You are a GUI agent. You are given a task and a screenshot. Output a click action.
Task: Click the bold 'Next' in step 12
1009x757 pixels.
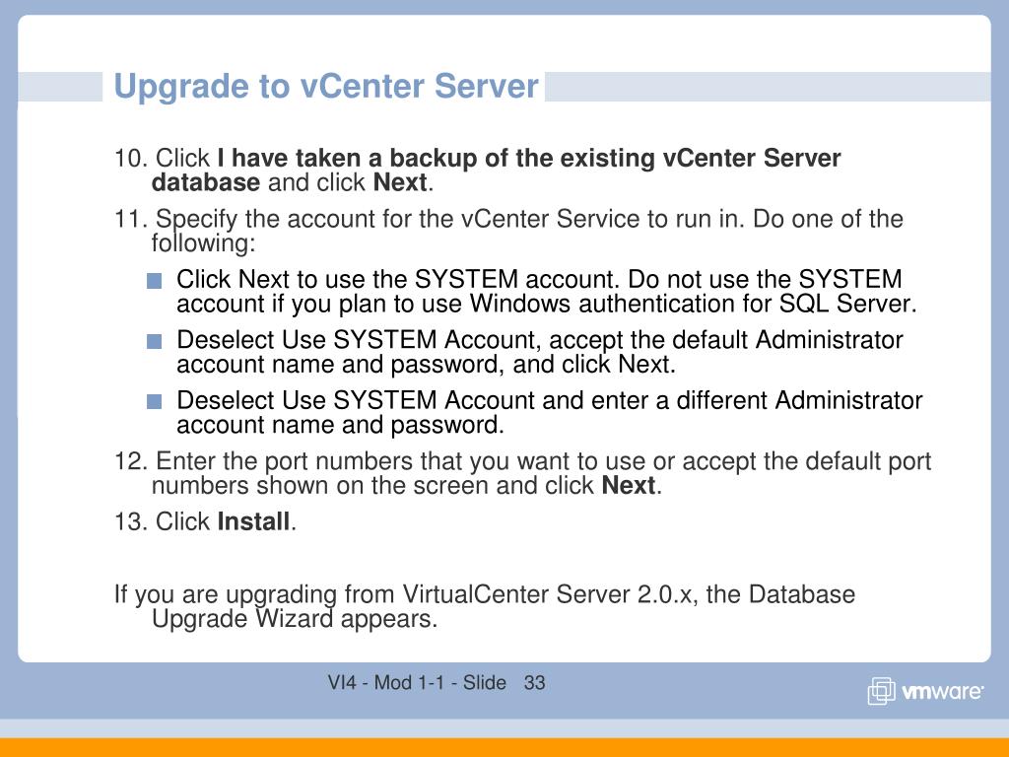click(628, 485)
